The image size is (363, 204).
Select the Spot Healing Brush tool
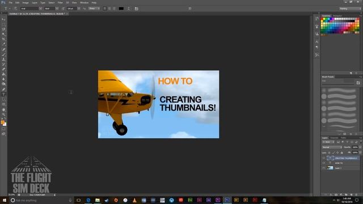[x=3, y=49]
